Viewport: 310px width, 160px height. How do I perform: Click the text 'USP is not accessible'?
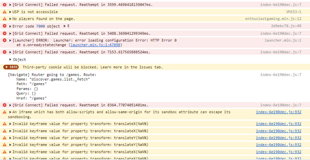[35, 12]
